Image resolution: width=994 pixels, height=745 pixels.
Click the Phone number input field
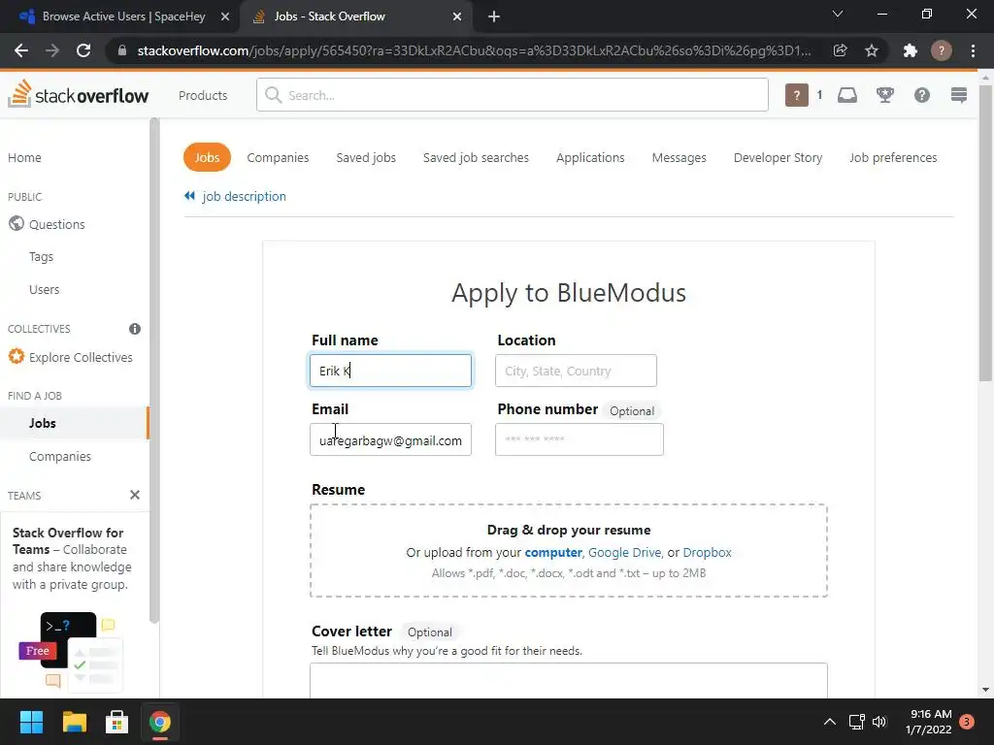point(579,439)
